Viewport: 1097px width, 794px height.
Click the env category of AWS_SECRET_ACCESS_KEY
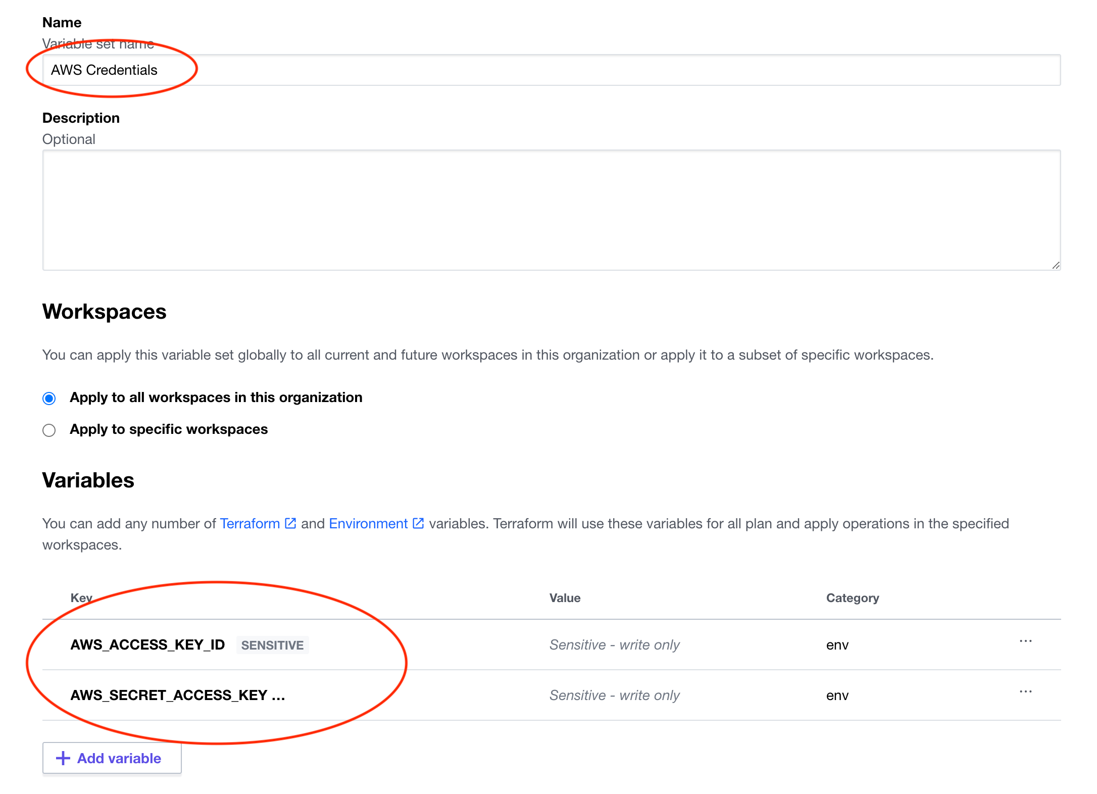tap(837, 696)
